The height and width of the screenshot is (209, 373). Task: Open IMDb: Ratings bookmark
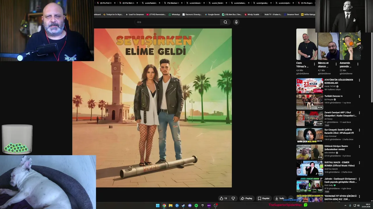[308, 15]
